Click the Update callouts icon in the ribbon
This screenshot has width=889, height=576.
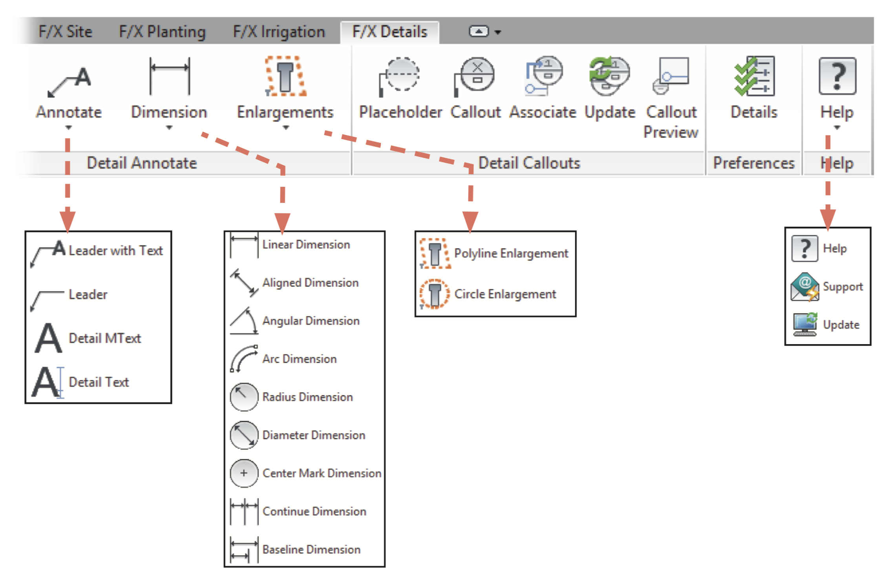(609, 77)
